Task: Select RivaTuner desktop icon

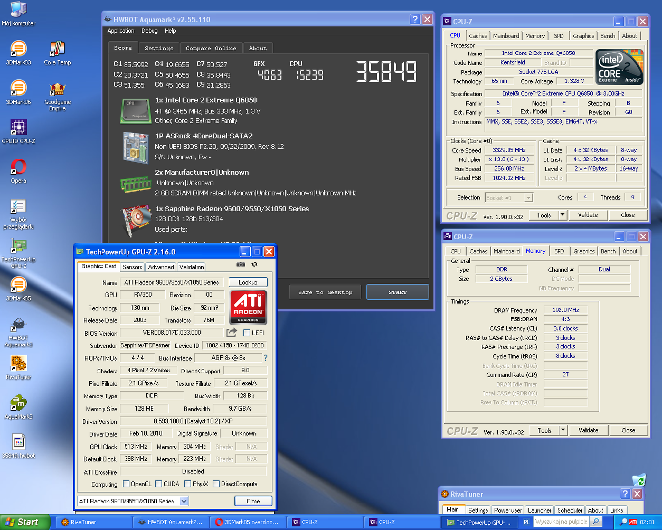Action: pyautogui.click(x=19, y=367)
